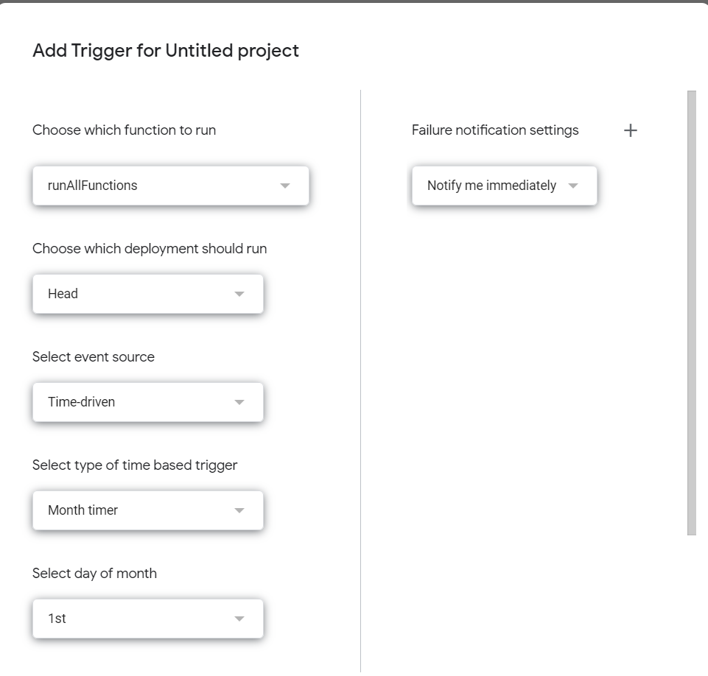Click the arrow on Notify me immediately
This screenshot has width=708, height=676.
coord(573,186)
